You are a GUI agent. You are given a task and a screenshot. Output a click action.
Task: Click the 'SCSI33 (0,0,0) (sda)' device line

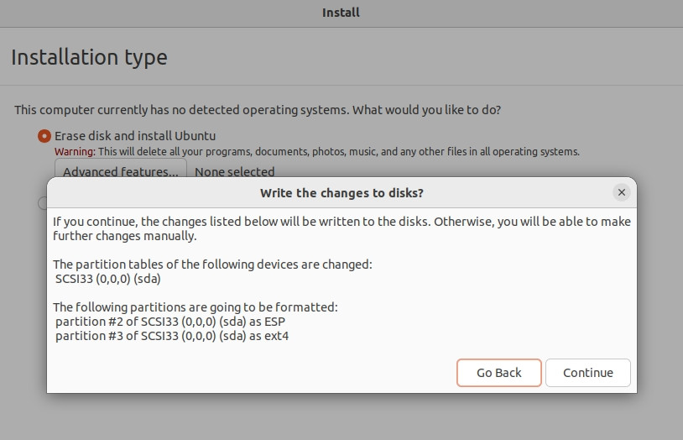click(107, 279)
